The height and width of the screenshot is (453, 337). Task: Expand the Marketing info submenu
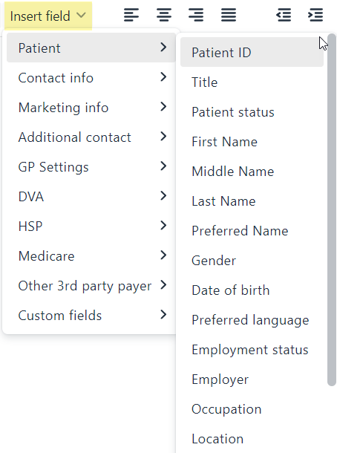(91, 108)
